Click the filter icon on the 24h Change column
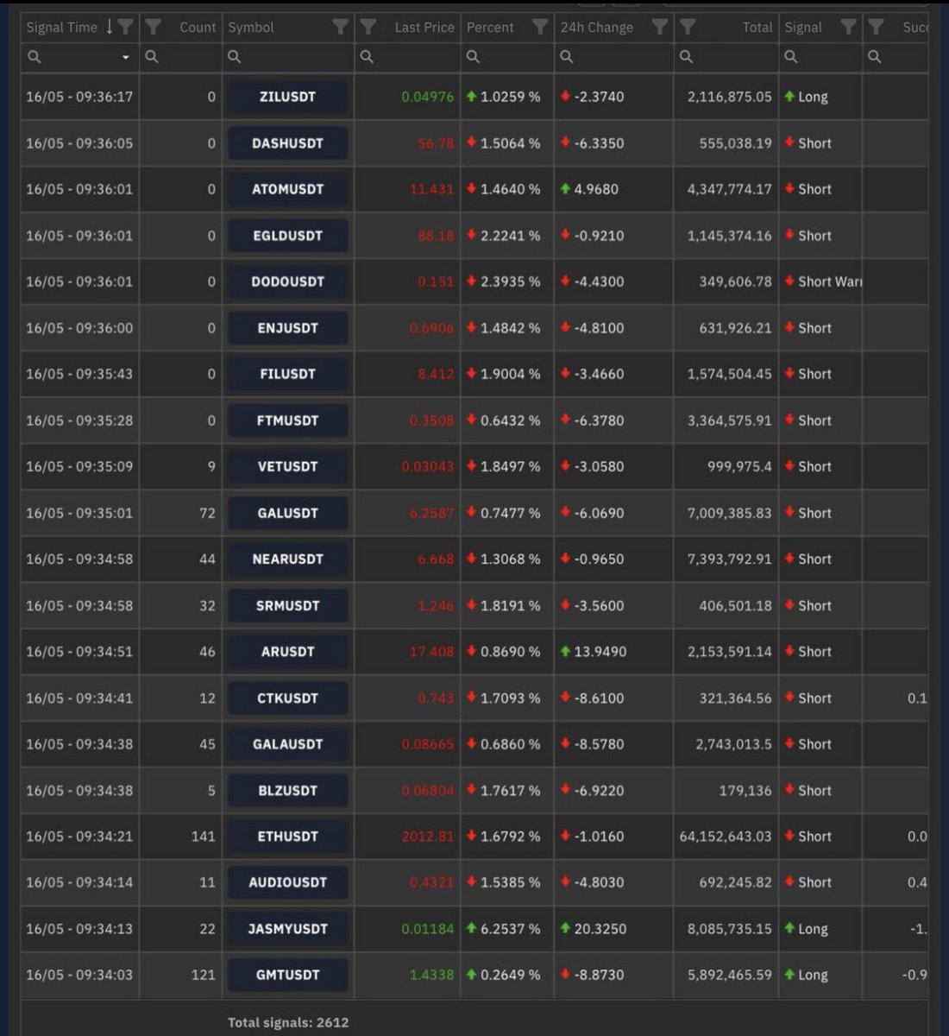 coord(662,27)
